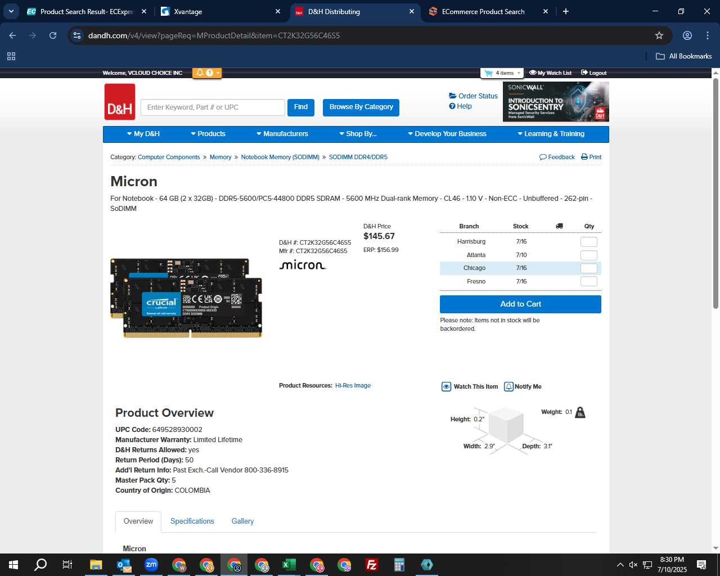The image size is (720, 576).
Task: Expand Develop Your Business menu
Action: pos(447,134)
